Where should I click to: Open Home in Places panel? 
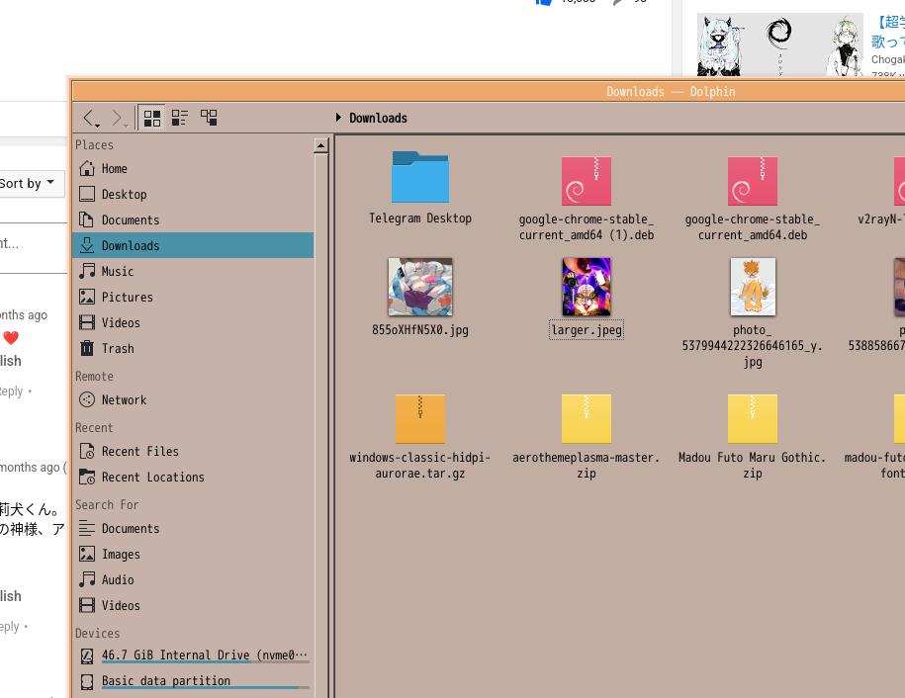click(x=193, y=168)
